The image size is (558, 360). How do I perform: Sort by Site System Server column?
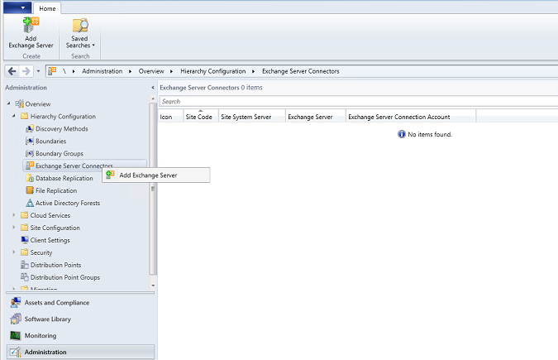click(x=251, y=117)
